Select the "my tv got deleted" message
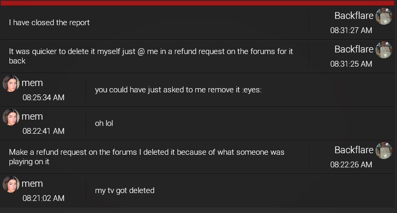Image resolution: width=397 pixels, height=213 pixels. tap(124, 190)
